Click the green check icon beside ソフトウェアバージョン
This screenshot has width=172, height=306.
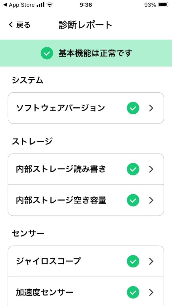coord(133,108)
